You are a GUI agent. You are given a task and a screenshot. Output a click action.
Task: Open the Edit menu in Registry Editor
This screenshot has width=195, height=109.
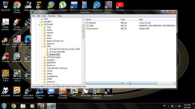[39, 16]
